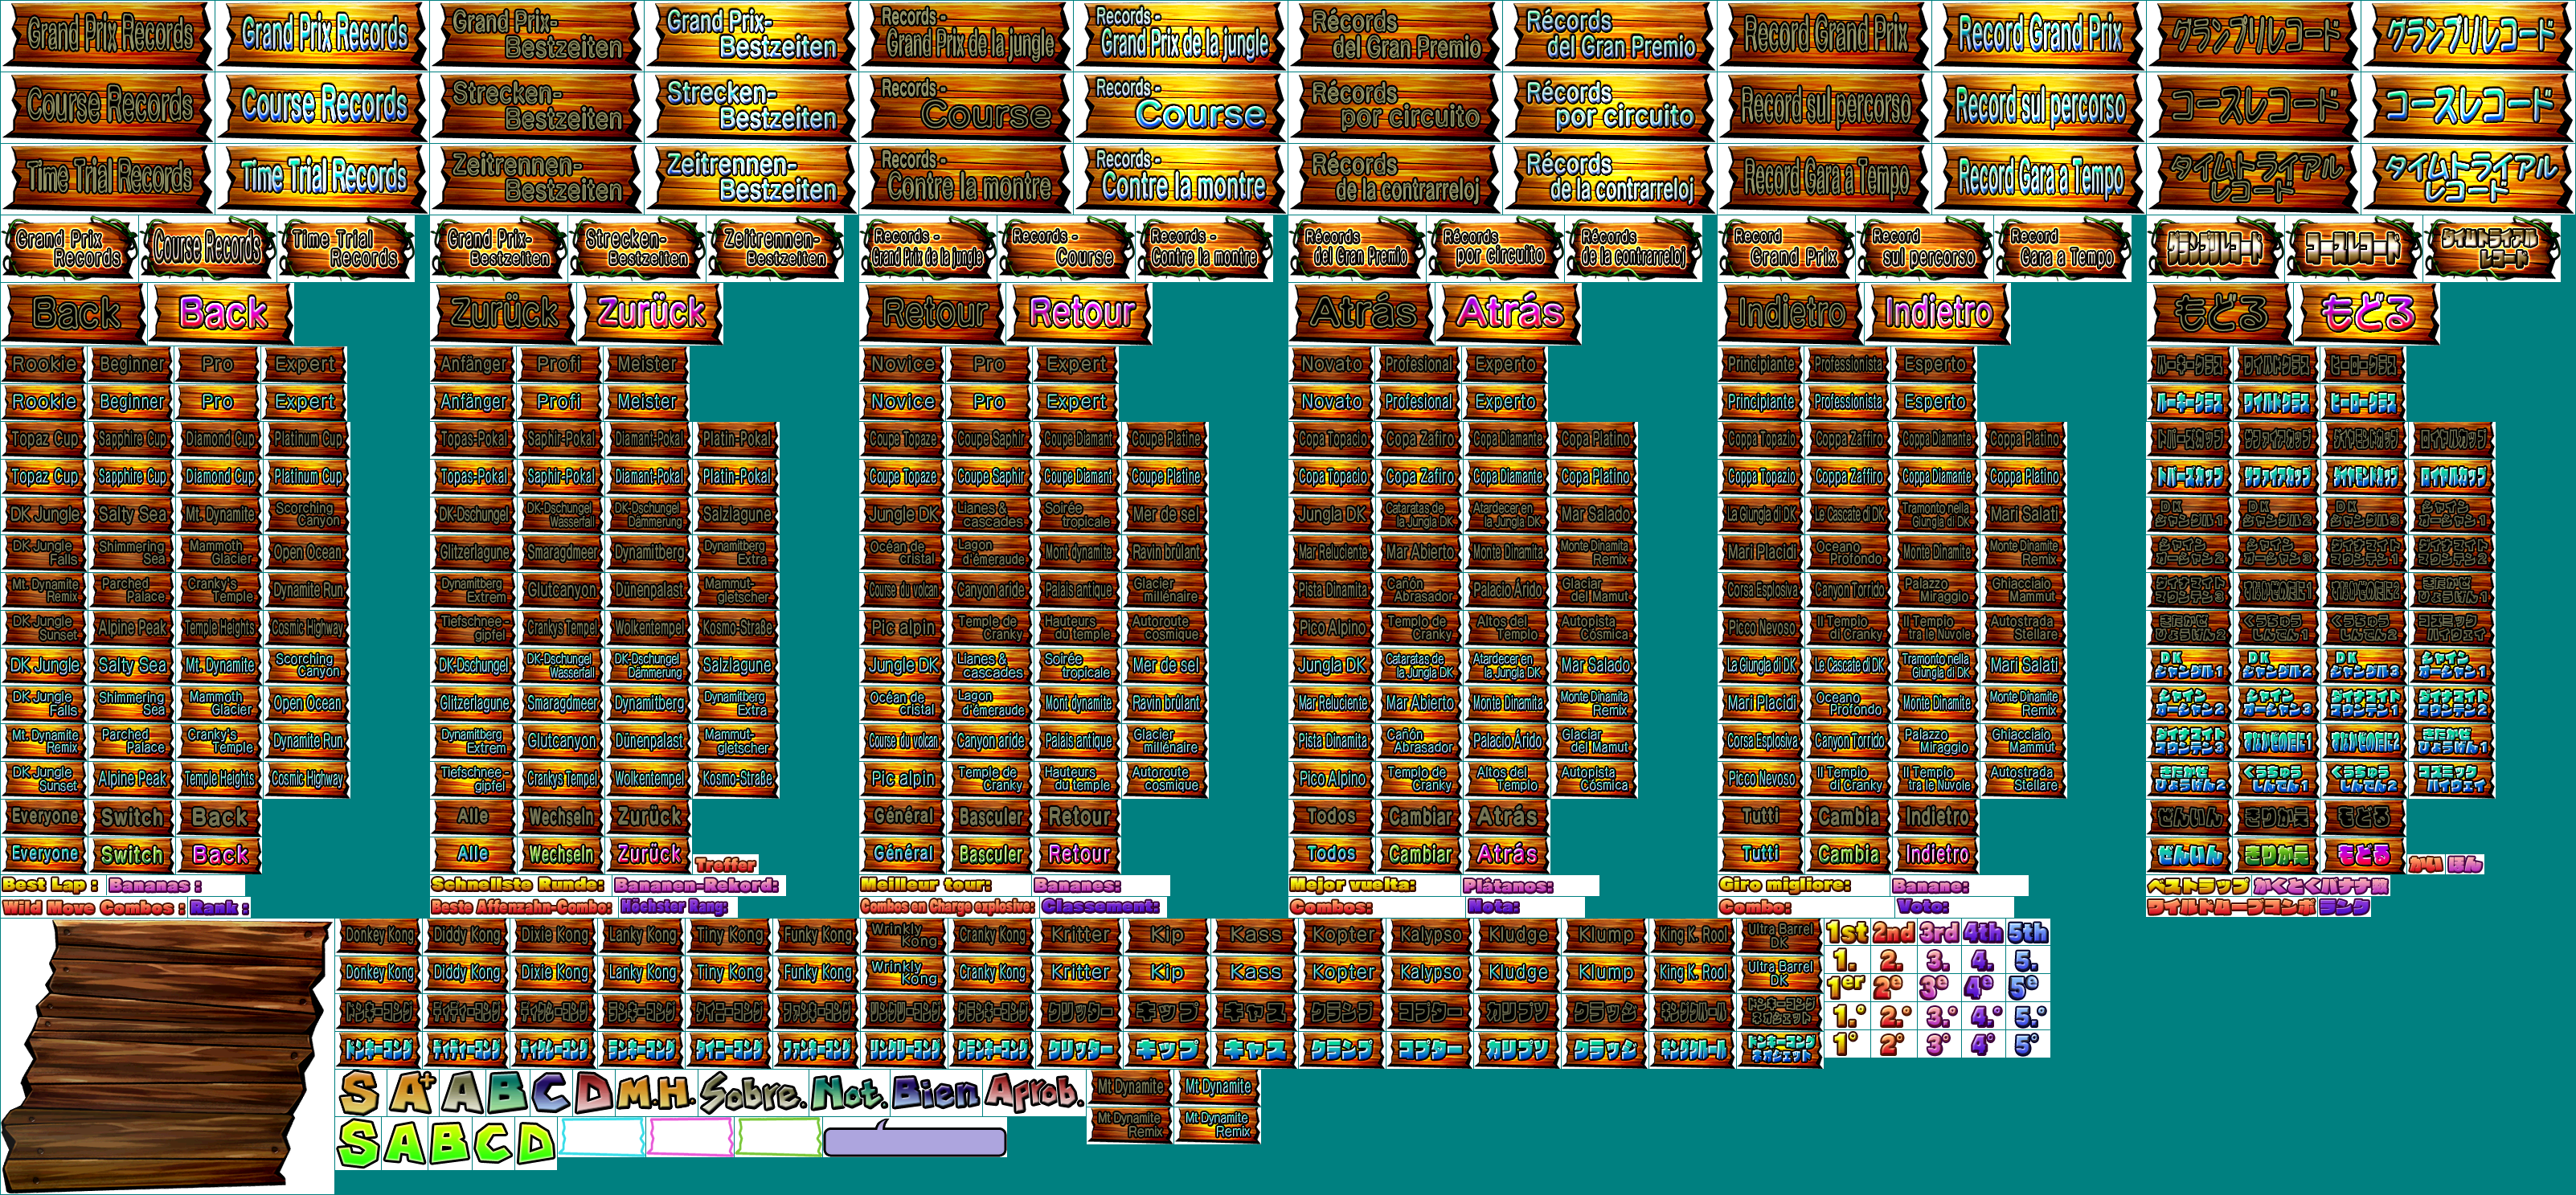Select the small vine-framed Contre la montre sign
The height and width of the screenshot is (1195, 2576).
pyautogui.click(x=1205, y=248)
